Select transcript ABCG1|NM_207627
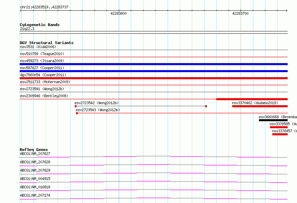This screenshot has height=203, width=297. 35,154
